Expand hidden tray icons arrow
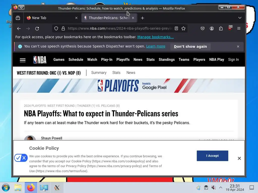Viewport: 258px width, 193px height. pyautogui.click(x=221, y=187)
